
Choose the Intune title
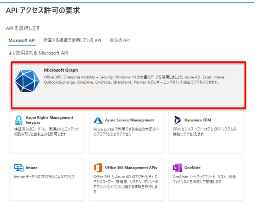click(32, 168)
